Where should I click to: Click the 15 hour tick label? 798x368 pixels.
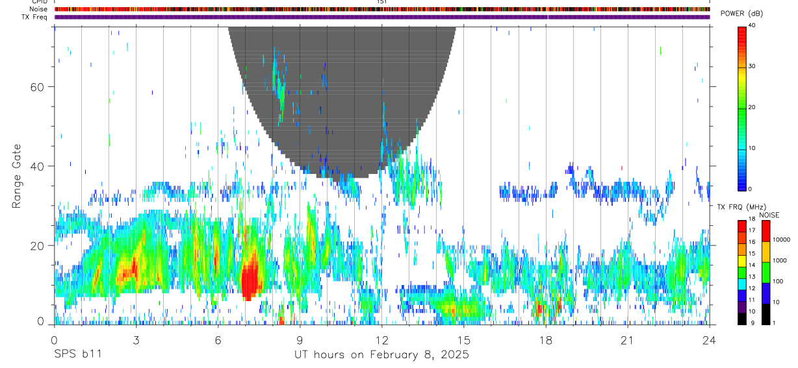coord(463,340)
